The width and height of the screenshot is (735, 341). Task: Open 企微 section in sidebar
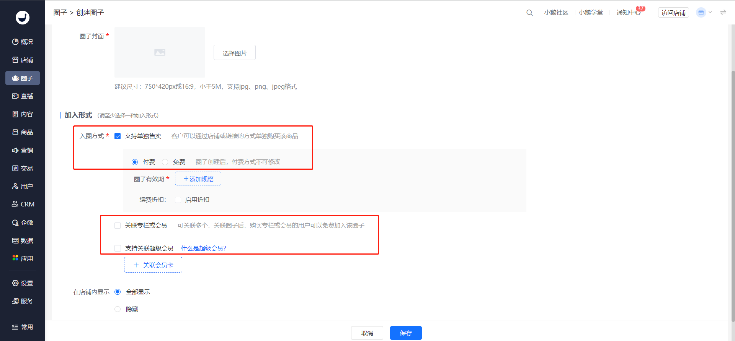coord(23,222)
